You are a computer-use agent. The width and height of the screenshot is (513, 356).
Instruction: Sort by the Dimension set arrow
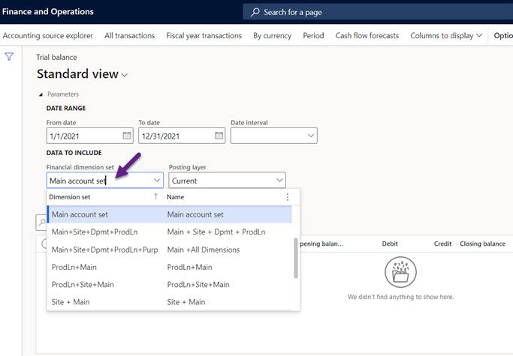[x=155, y=196]
